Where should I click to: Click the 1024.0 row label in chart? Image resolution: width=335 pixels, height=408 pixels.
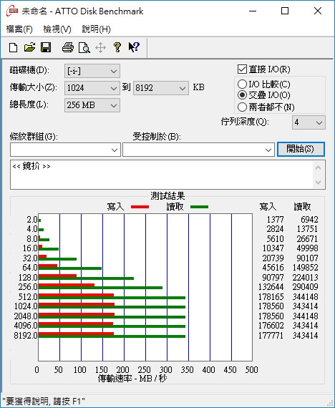click(26, 306)
